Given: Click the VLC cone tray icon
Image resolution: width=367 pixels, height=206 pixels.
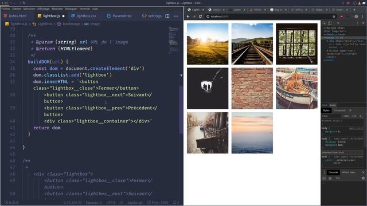Looking at the screenshot, I should 360,3.
